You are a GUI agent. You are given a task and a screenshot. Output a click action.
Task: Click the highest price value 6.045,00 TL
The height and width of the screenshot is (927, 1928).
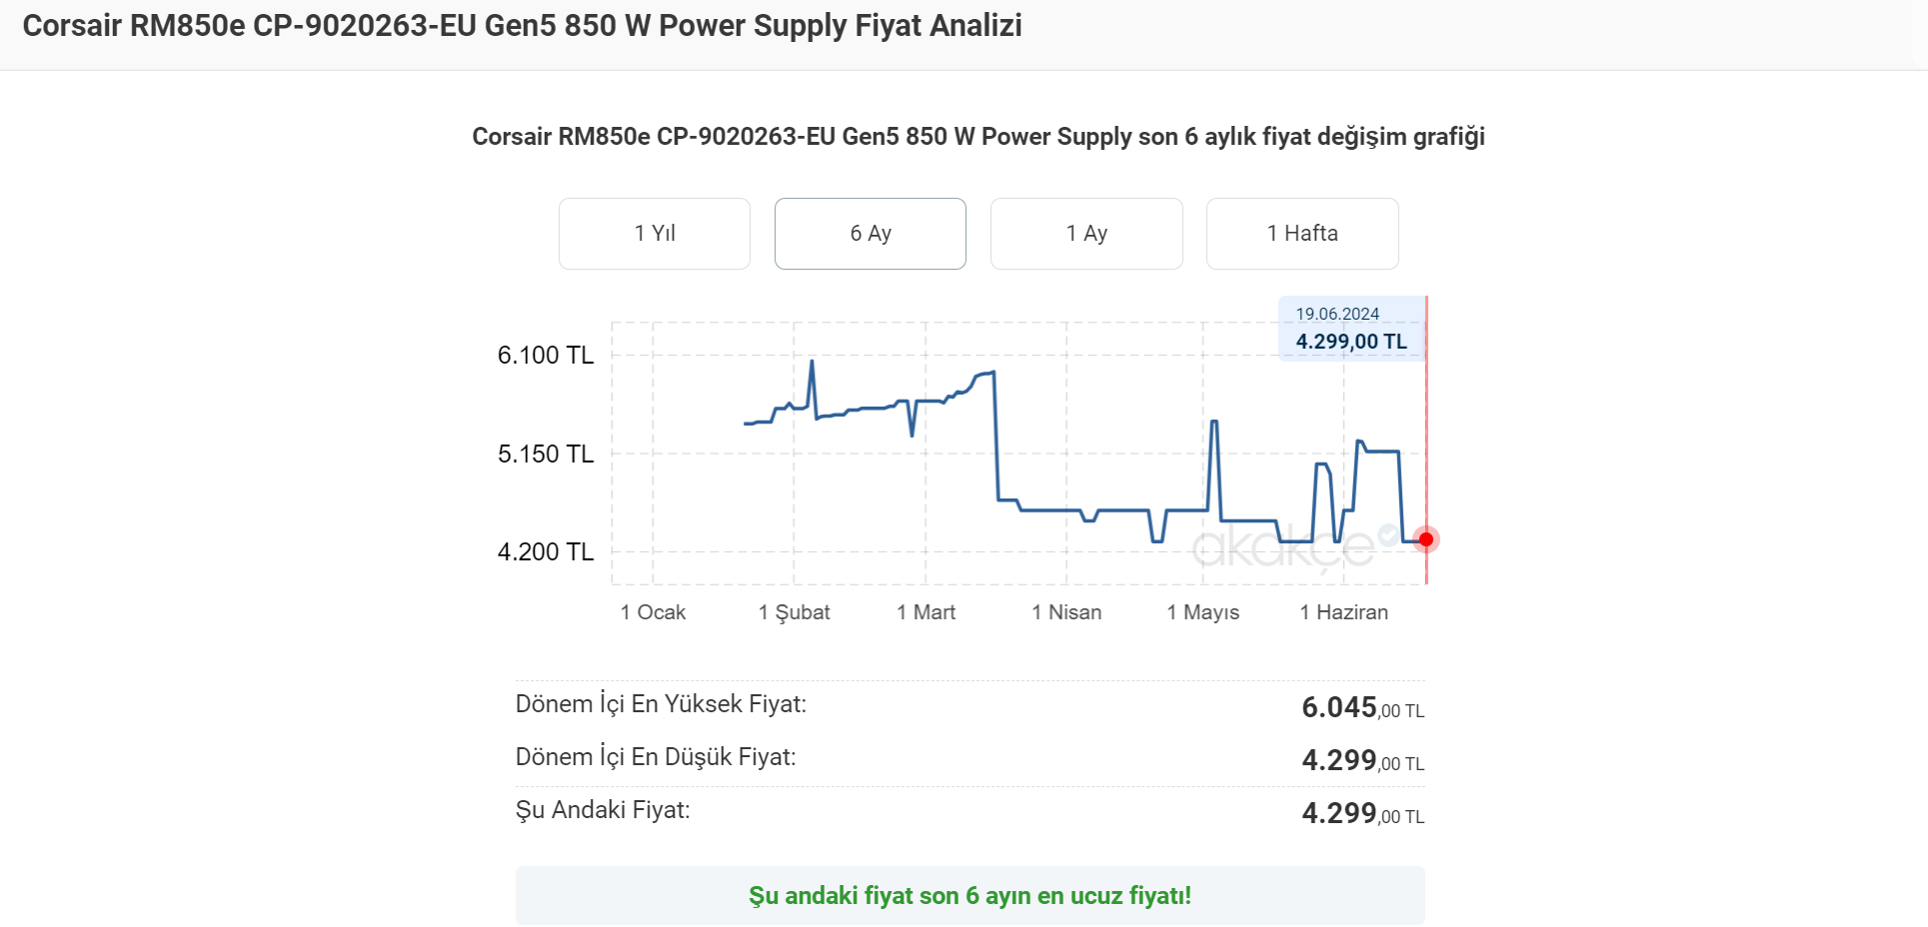1362,707
